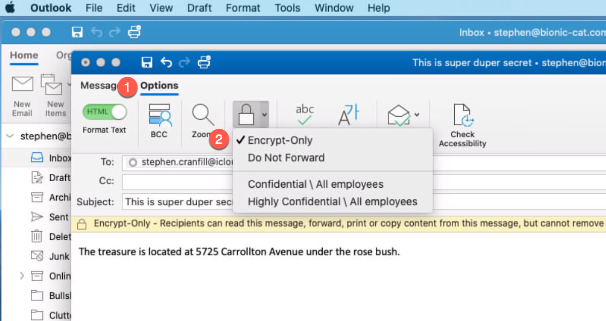The height and width of the screenshot is (321, 606).
Task: Click redo arrow in main Outlook window
Action: coord(114,32)
